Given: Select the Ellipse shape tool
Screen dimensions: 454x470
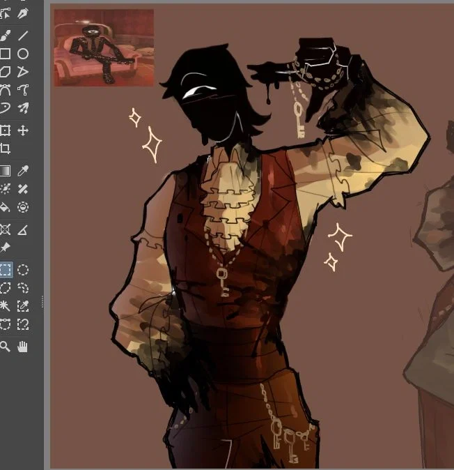Looking at the screenshot, I should pyautogui.click(x=23, y=54).
